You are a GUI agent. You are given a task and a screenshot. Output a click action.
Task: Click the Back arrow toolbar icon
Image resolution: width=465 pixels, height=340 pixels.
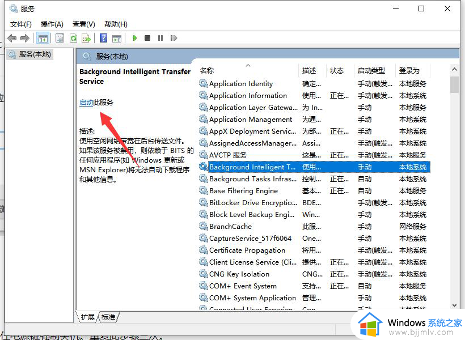tap(12, 38)
